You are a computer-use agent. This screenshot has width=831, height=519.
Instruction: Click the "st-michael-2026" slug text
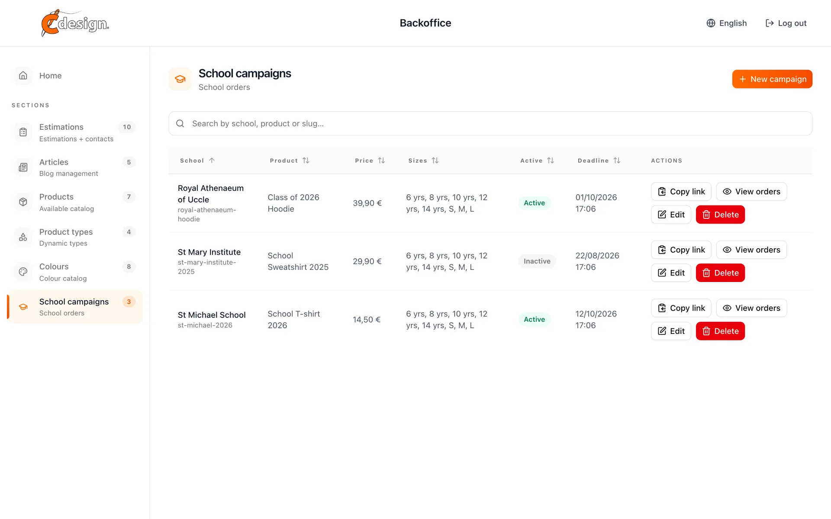(205, 325)
